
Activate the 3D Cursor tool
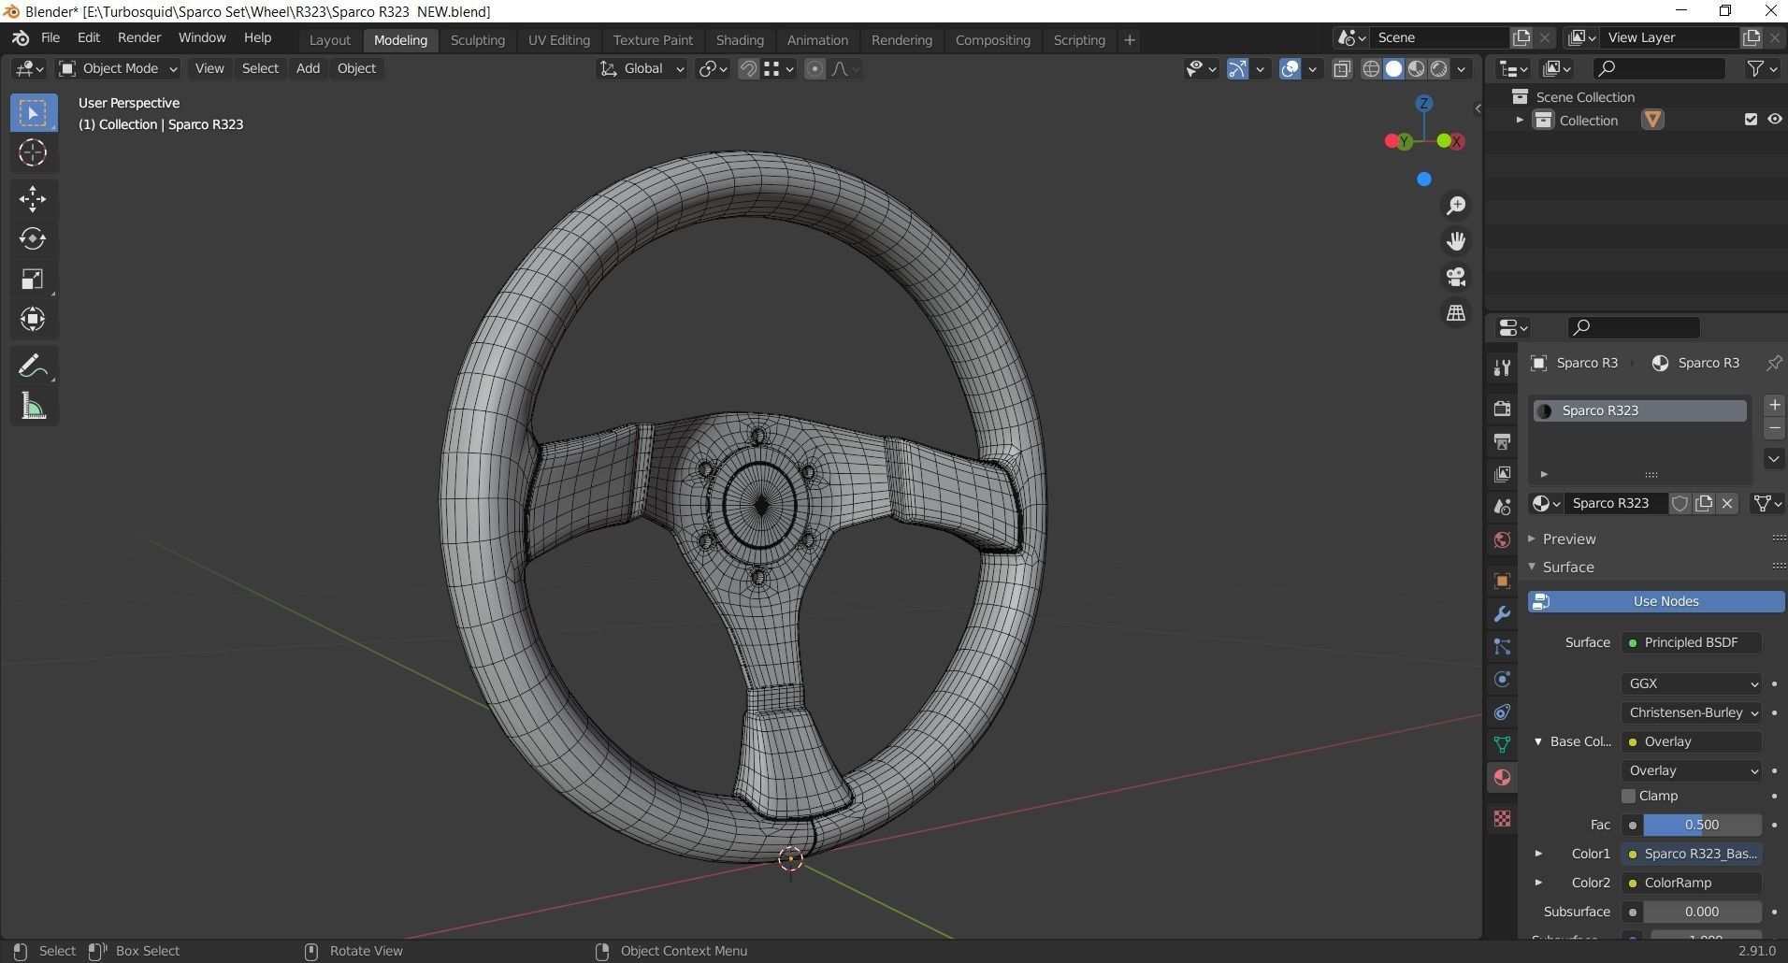pos(33,152)
